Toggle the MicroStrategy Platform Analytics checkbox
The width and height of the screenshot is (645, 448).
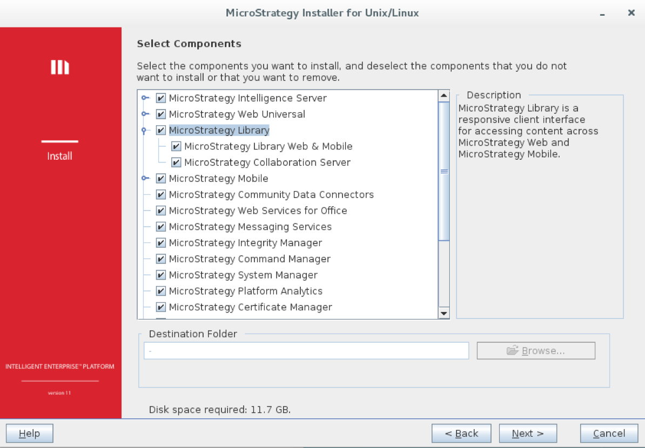click(160, 291)
